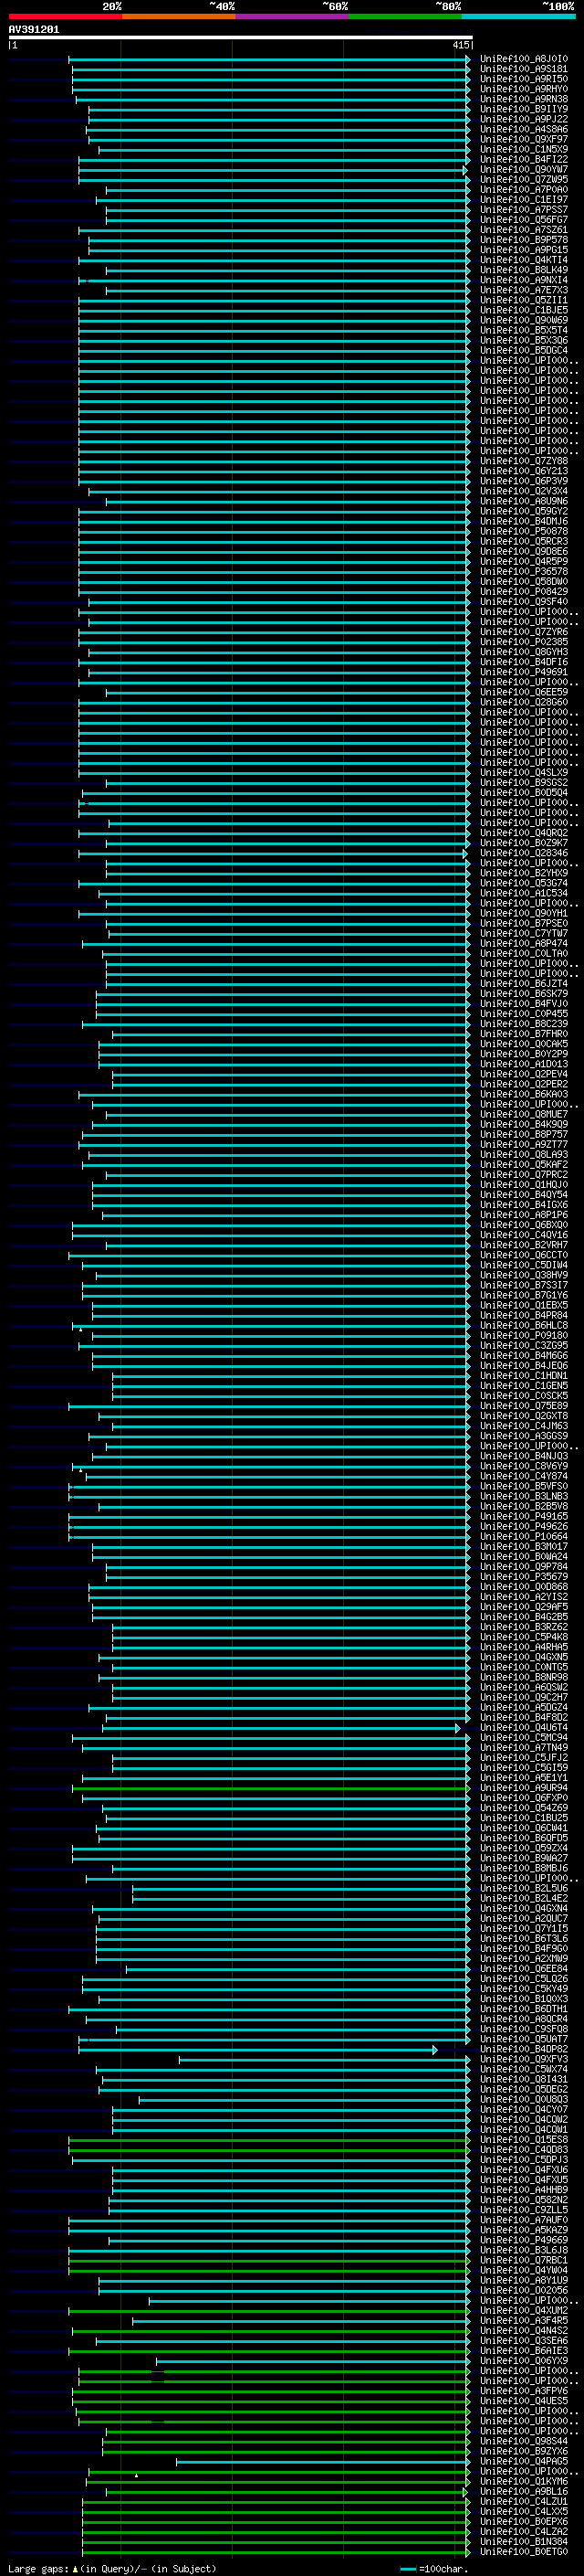Open hit UniRef100_Q9XF97
This screenshot has height=2576, width=584.
pos(524,139)
